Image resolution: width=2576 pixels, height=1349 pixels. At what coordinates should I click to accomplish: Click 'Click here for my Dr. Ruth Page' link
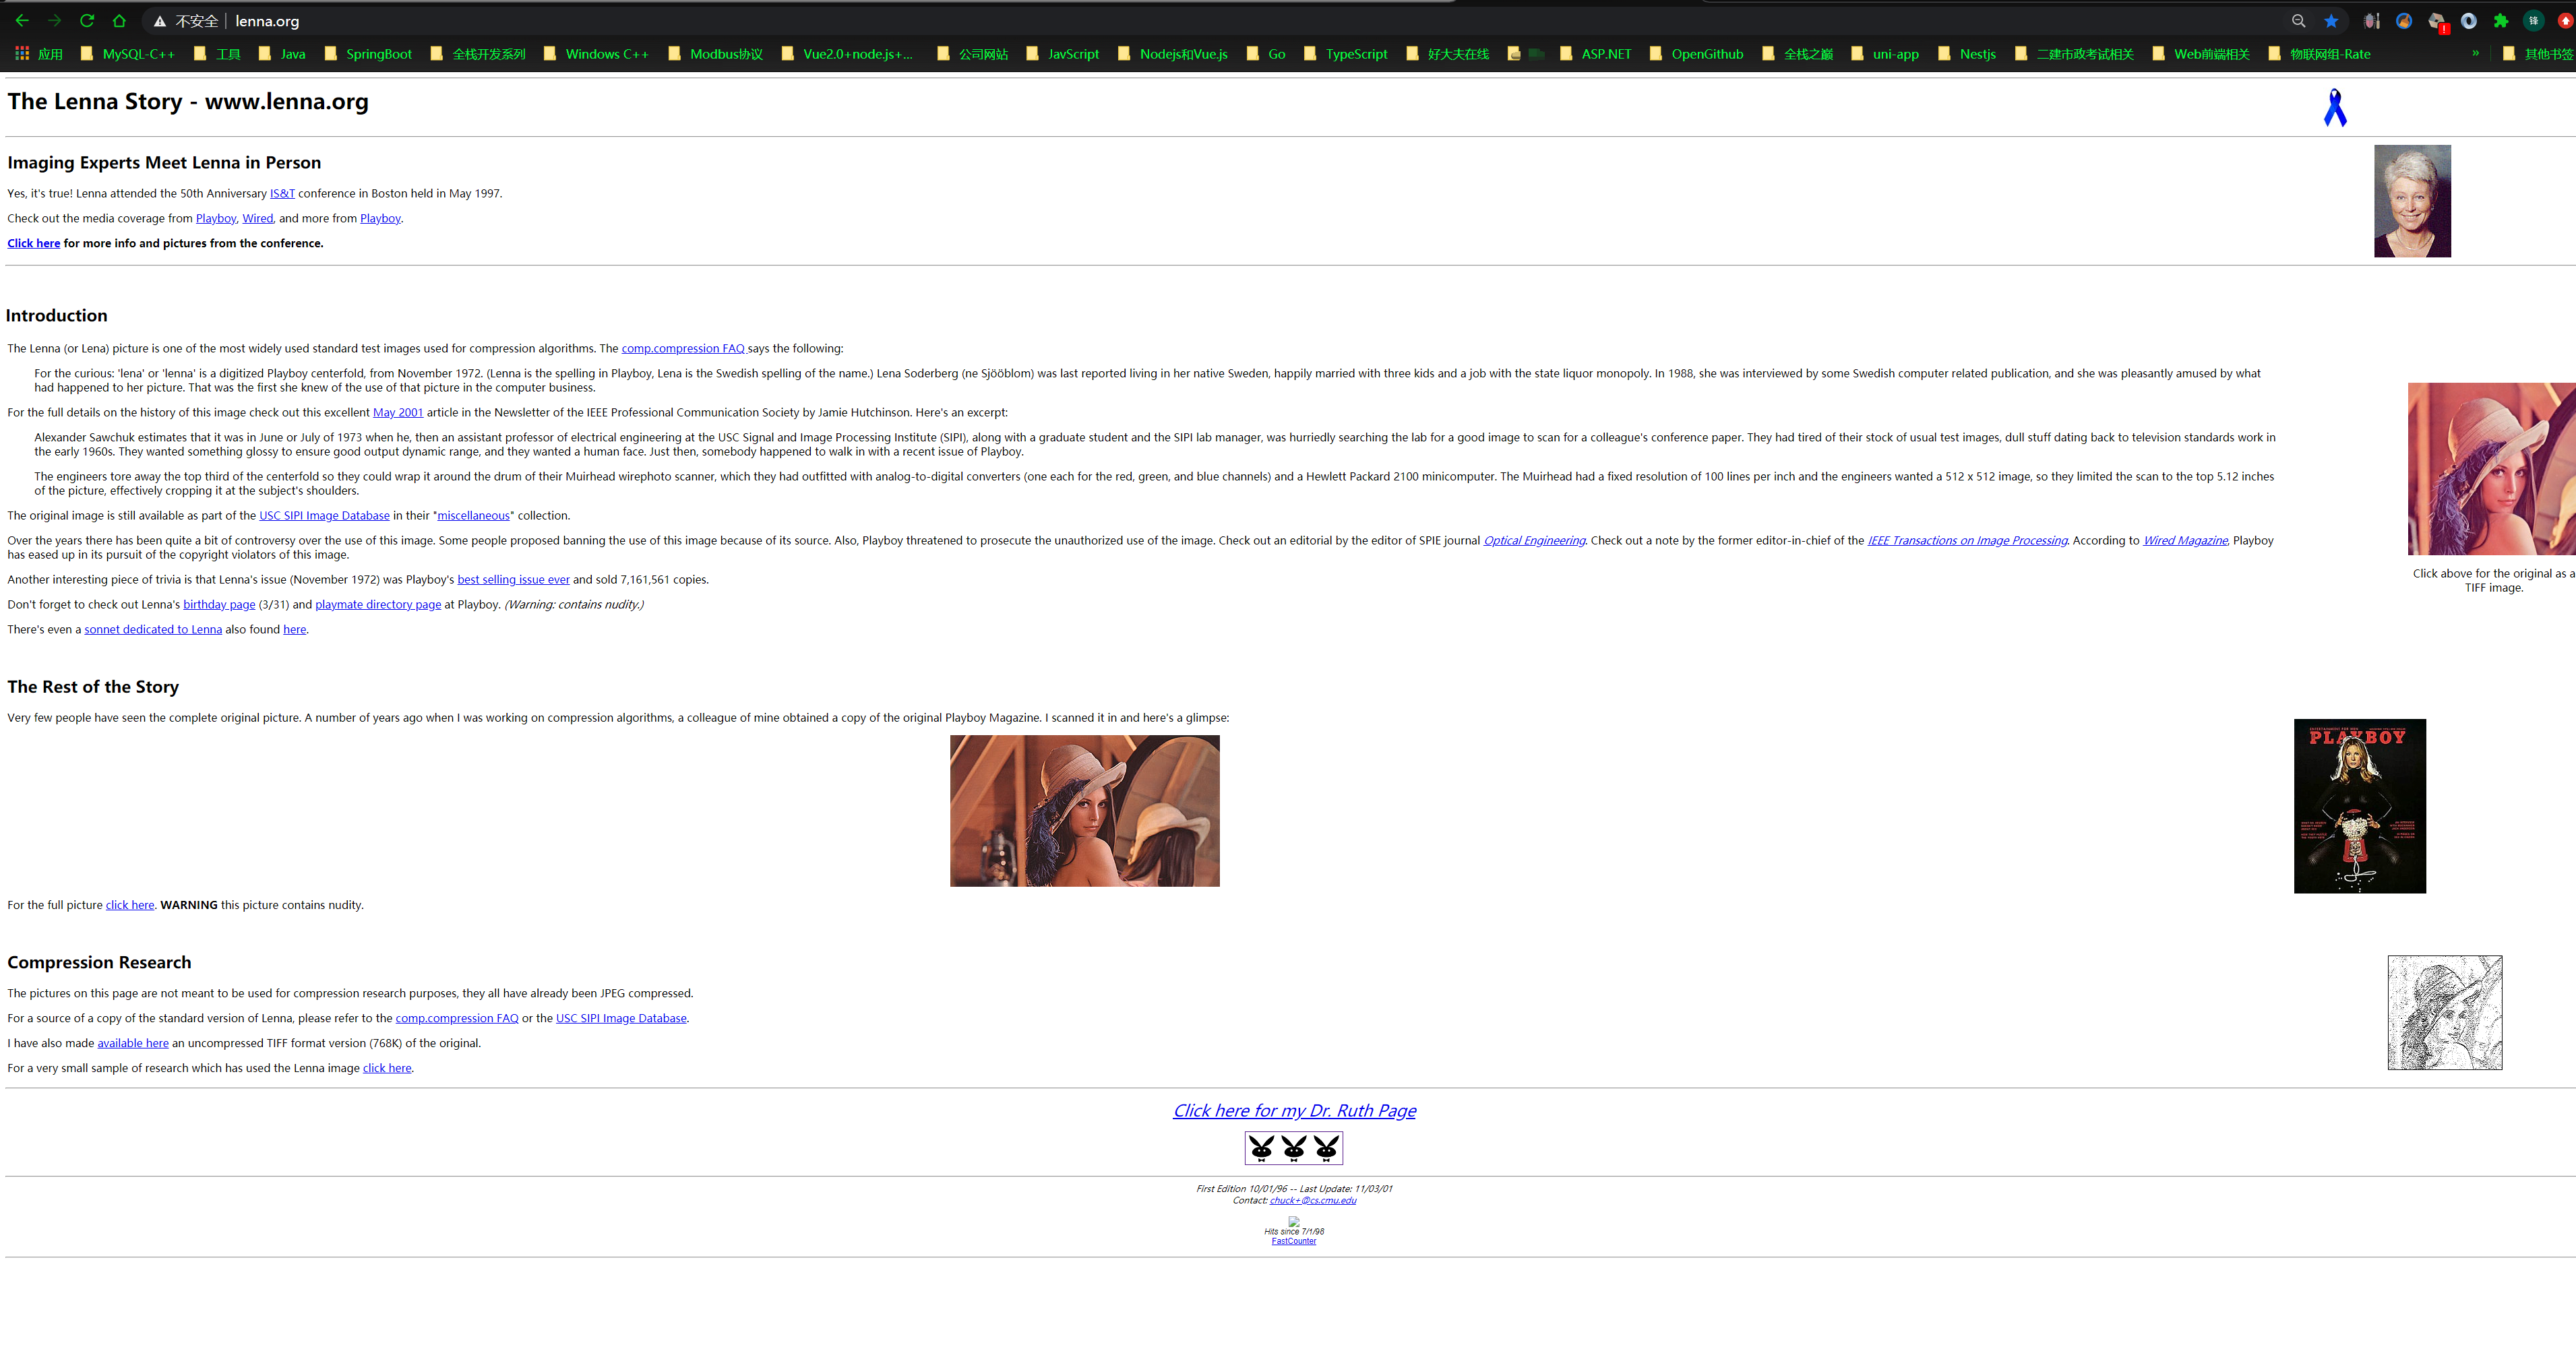click(1294, 1110)
